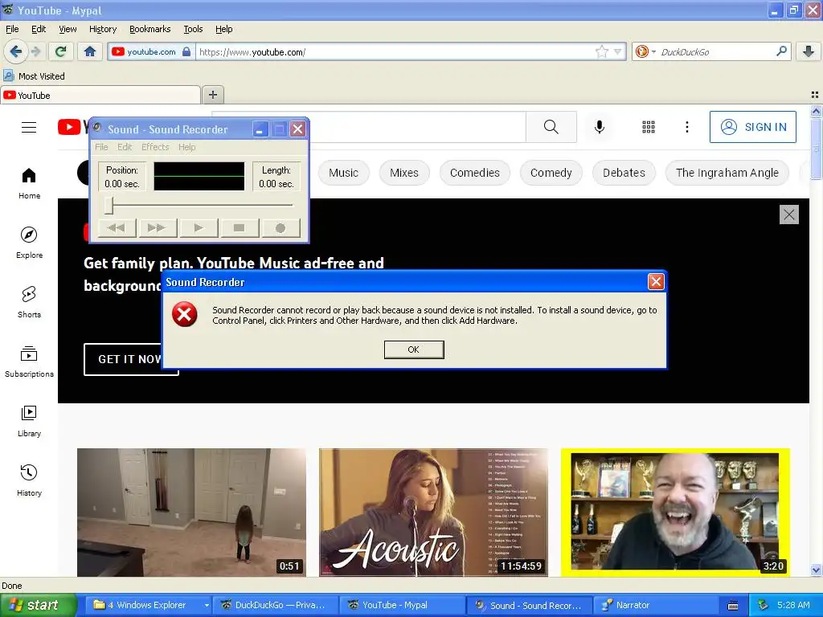
Task: Click the Play button in Sound Recorder
Action: pos(199,227)
